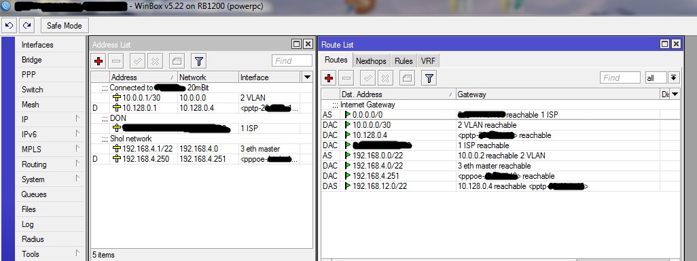This screenshot has width=697, height=261.
Task: Click the red plus to add a route
Action: coord(329,79)
